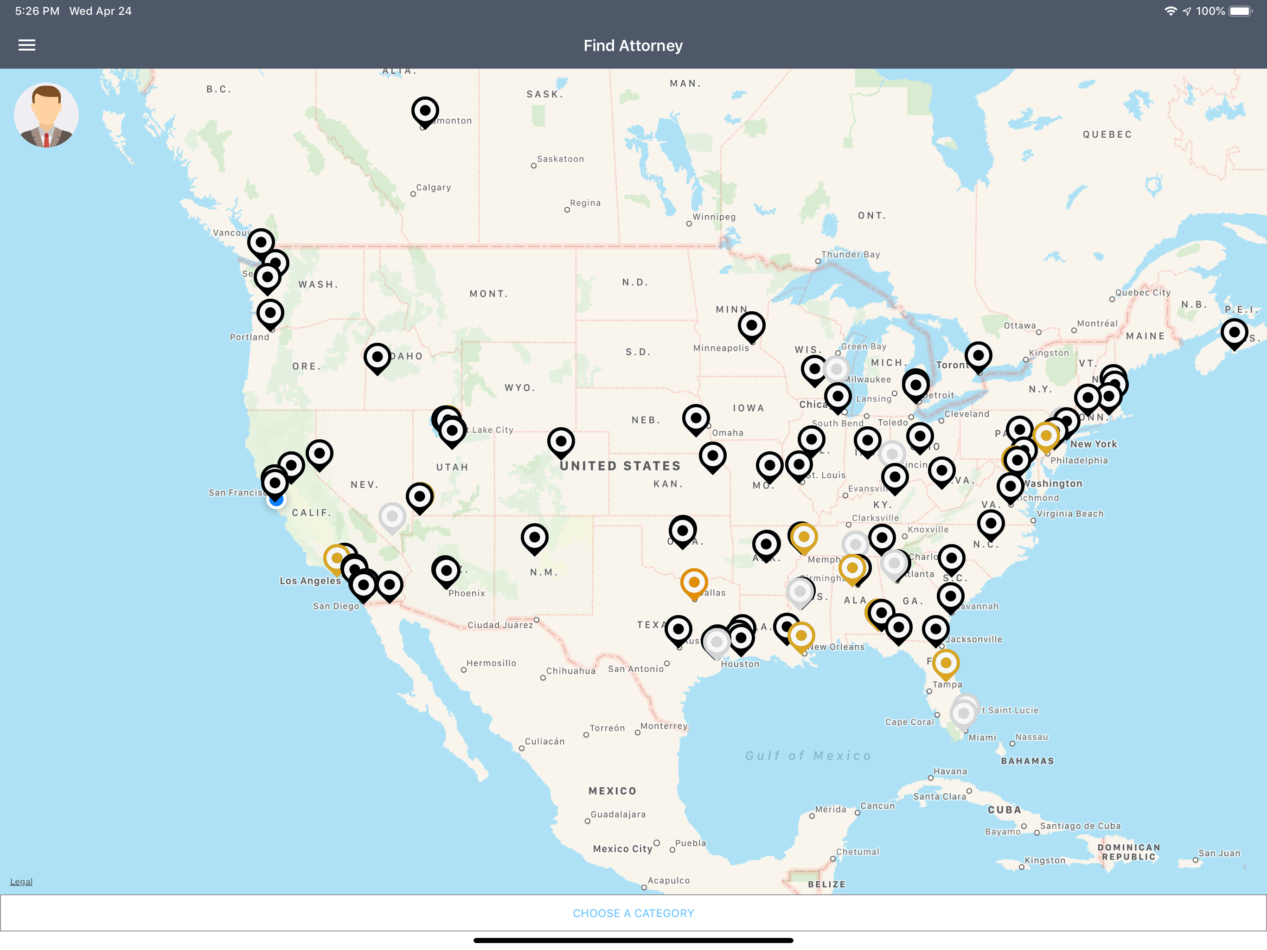Tap the location services arrow icon
This screenshot has width=1267, height=950.
1187,12
